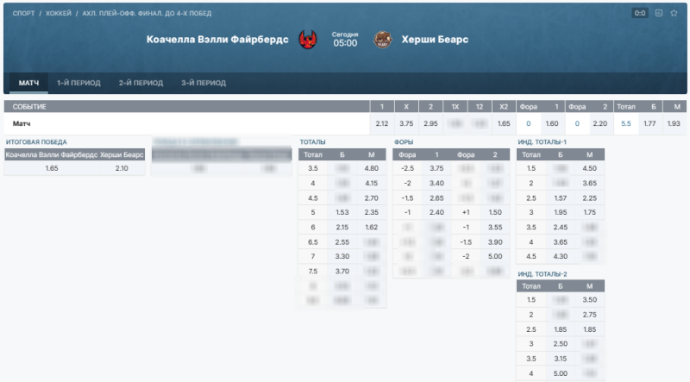Select draw odds 3.75 in match row
690x382 pixels.
pos(406,124)
